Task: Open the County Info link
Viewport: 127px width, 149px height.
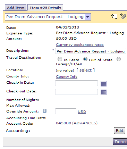Action: pyautogui.click(x=67, y=76)
